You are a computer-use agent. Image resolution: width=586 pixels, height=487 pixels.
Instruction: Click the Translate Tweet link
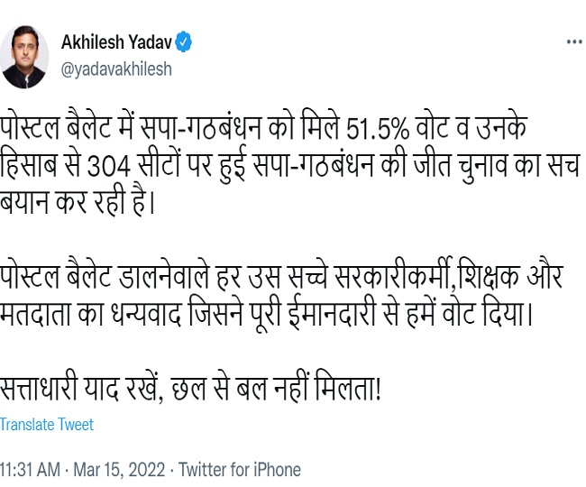pyautogui.click(x=47, y=425)
